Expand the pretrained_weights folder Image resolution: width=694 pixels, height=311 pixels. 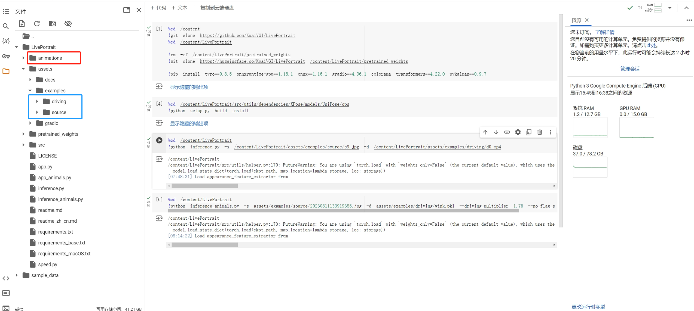23,134
